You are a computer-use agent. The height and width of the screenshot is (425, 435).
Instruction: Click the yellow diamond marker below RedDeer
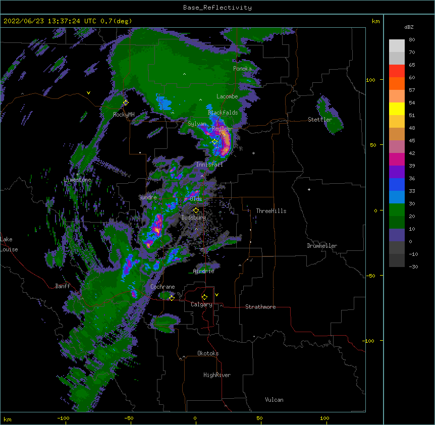[x=214, y=142]
